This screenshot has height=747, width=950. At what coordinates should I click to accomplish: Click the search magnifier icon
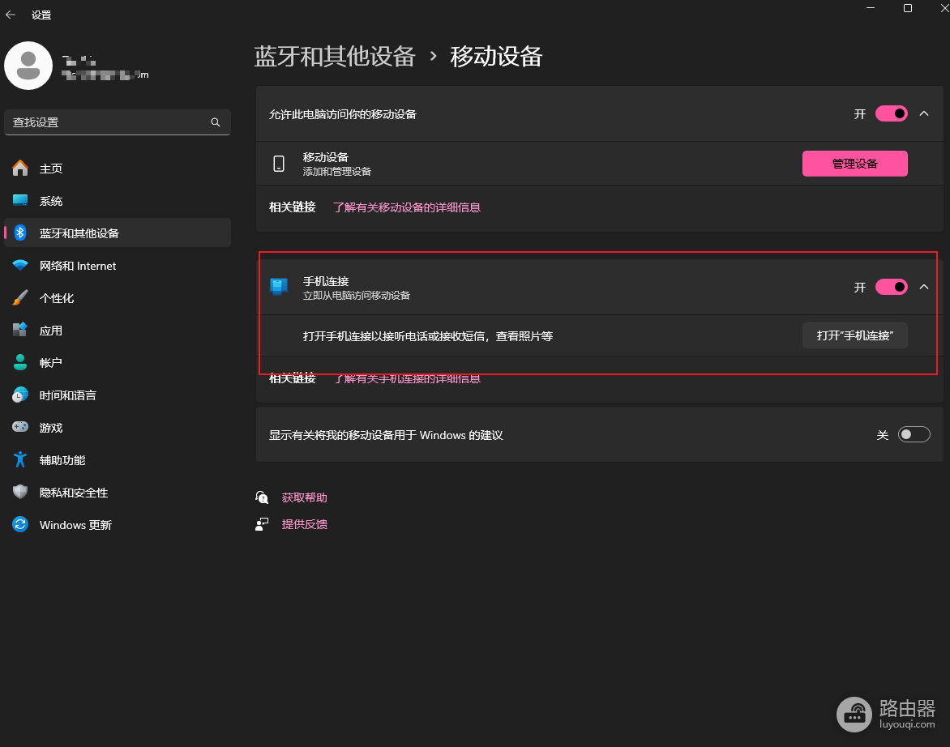click(x=215, y=122)
